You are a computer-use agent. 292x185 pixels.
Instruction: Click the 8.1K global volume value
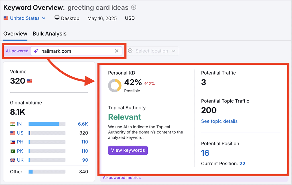coord(18,112)
